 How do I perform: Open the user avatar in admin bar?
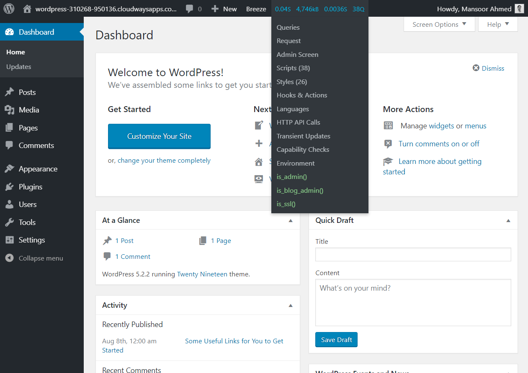[519, 9]
